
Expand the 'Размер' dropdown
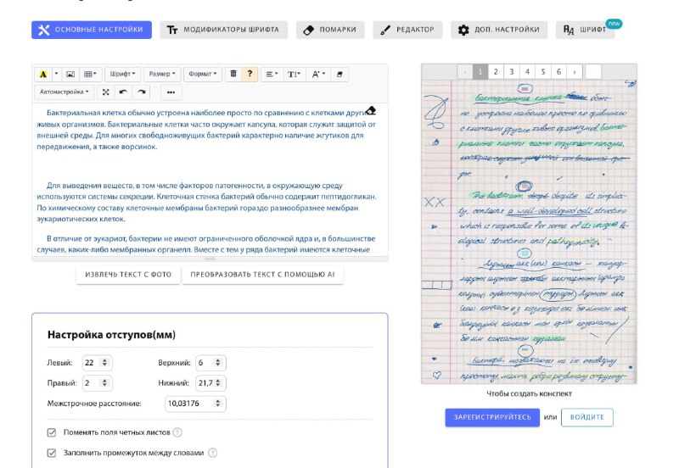click(x=161, y=75)
